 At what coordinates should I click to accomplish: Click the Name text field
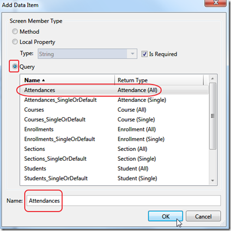pyautogui.click(x=124, y=200)
